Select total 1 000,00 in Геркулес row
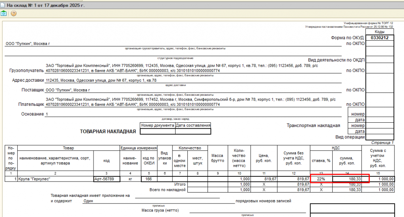Viewport: 404px width, 217px height. coord(378,179)
